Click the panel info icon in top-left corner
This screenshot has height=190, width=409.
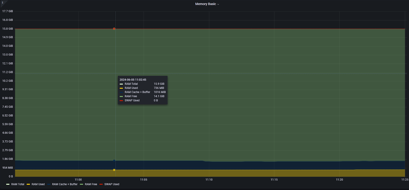3,3
